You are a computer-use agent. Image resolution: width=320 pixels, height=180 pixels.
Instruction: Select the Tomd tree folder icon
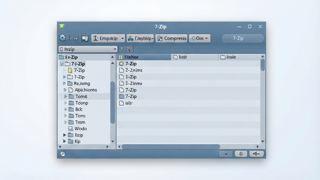[x=71, y=96]
